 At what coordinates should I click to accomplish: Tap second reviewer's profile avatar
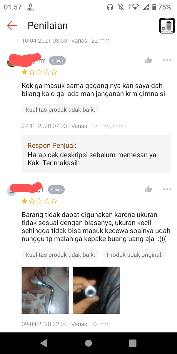coord(11,191)
